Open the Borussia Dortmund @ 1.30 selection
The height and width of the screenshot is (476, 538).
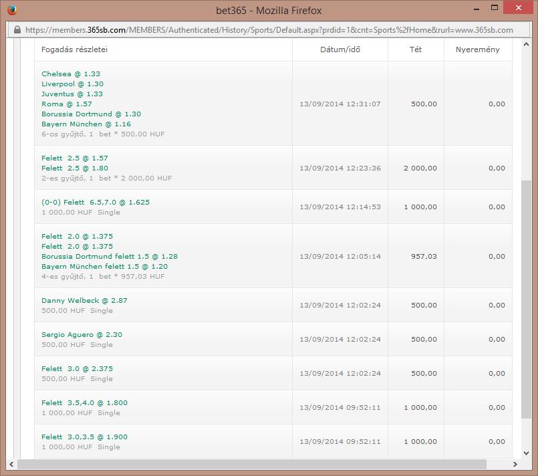pos(92,114)
